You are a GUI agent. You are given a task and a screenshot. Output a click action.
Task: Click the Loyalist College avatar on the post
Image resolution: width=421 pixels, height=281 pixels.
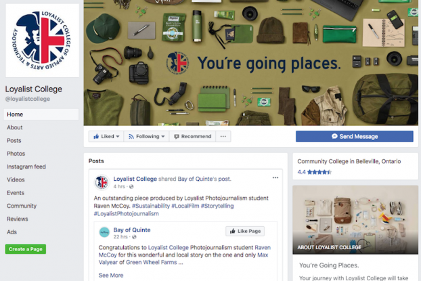pos(102,182)
